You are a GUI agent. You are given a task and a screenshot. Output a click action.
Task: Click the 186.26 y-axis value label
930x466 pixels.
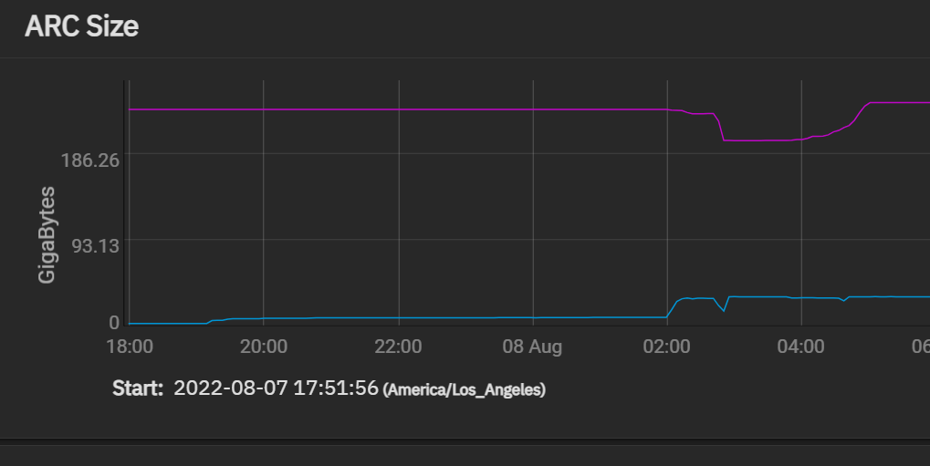coord(90,161)
